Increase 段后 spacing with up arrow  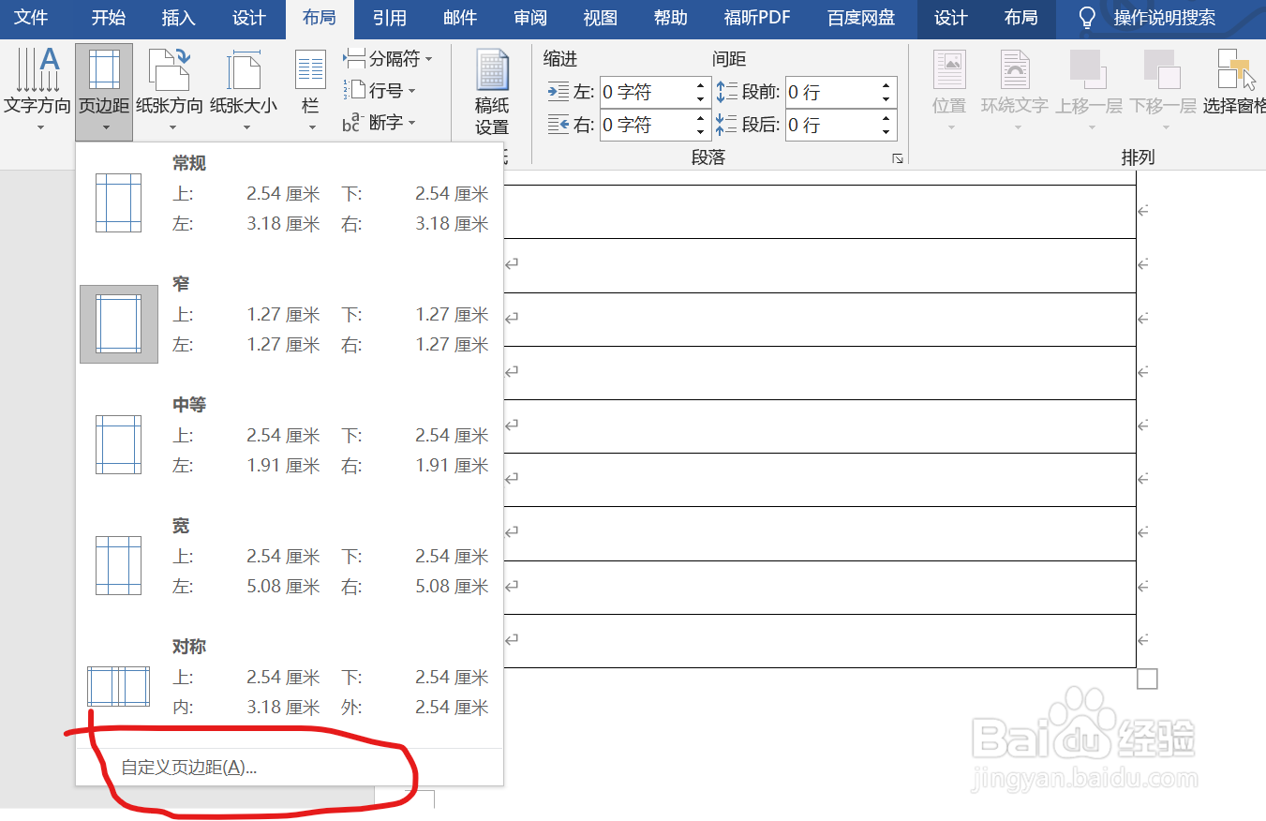click(x=886, y=117)
